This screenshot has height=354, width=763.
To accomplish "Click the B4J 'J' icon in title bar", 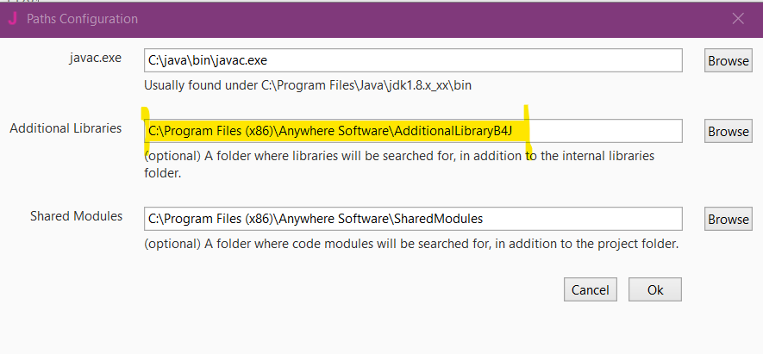I will (12, 18).
